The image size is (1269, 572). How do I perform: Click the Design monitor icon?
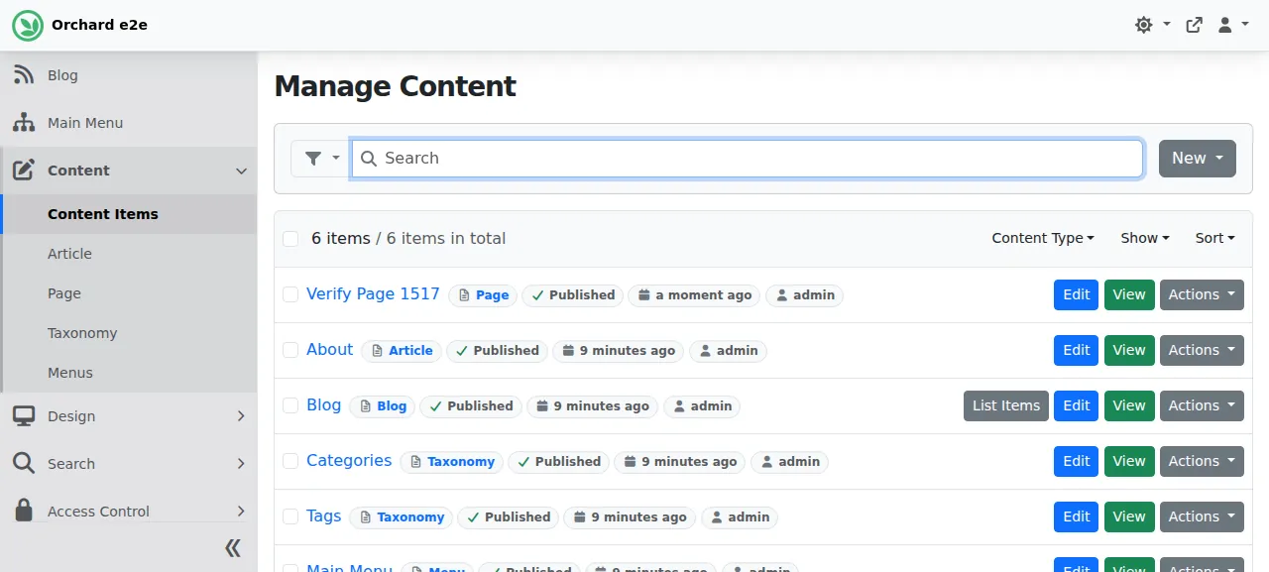click(24, 416)
